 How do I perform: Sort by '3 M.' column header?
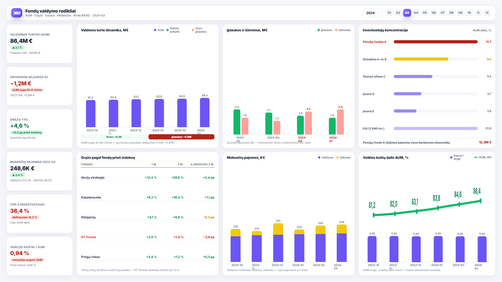pos(180,164)
